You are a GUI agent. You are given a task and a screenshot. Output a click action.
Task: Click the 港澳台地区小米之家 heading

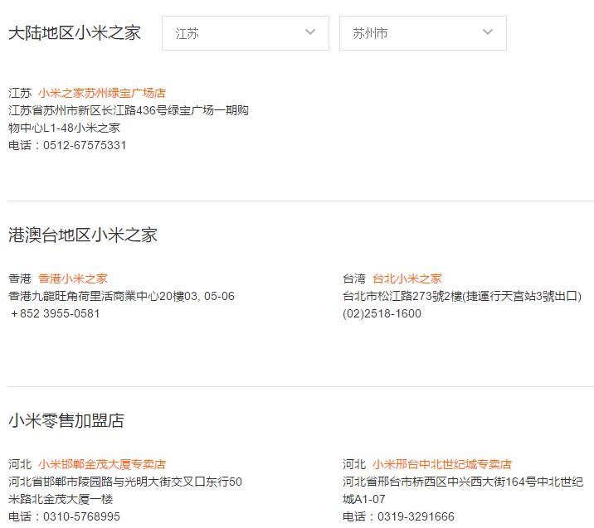[x=83, y=235]
